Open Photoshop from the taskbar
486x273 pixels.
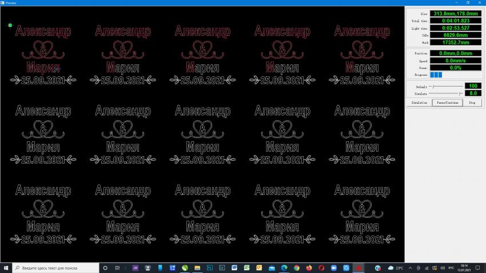tap(210, 267)
